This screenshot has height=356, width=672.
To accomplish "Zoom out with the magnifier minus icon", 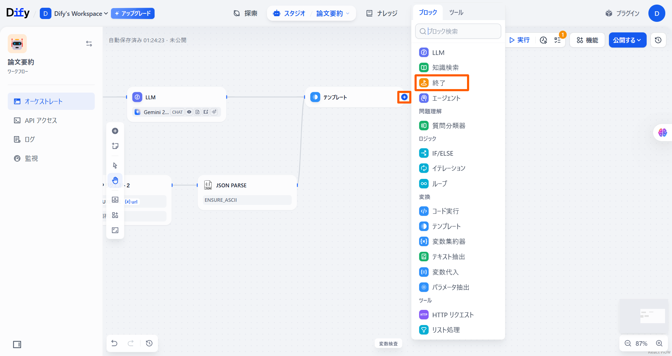I will 628,343.
